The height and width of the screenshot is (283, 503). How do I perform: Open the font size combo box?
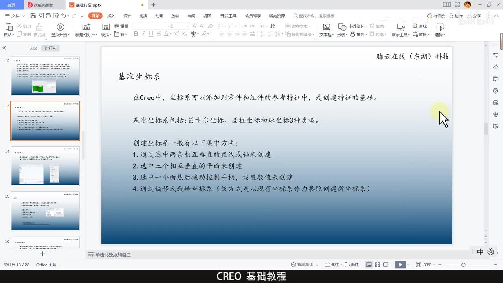(179, 26)
